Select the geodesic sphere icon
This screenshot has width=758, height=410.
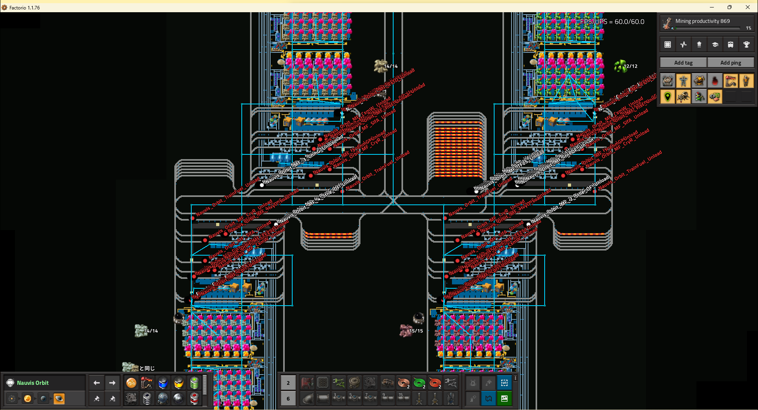point(163,399)
